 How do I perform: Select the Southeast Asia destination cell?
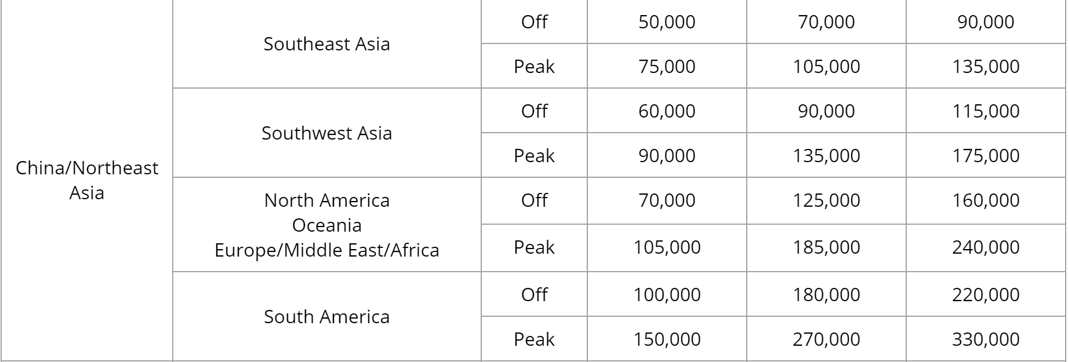(x=327, y=44)
